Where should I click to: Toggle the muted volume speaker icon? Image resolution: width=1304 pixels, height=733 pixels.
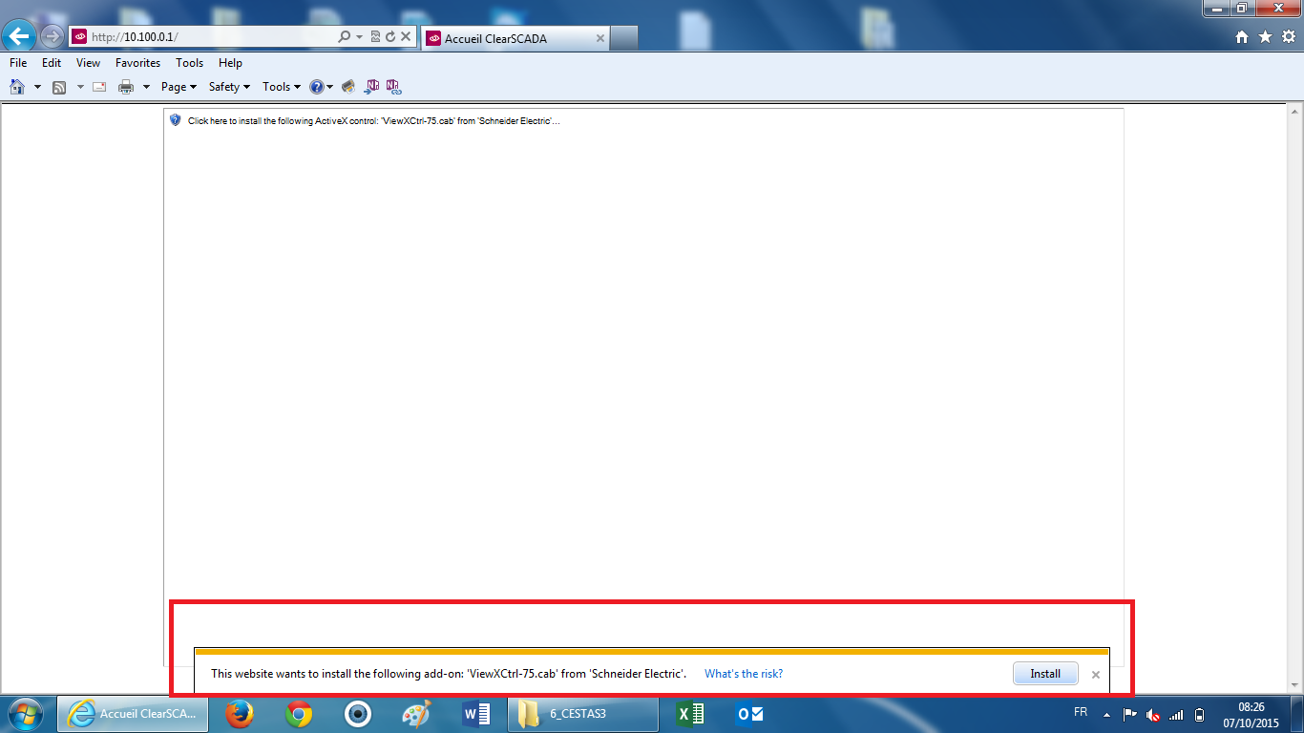coord(1153,714)
